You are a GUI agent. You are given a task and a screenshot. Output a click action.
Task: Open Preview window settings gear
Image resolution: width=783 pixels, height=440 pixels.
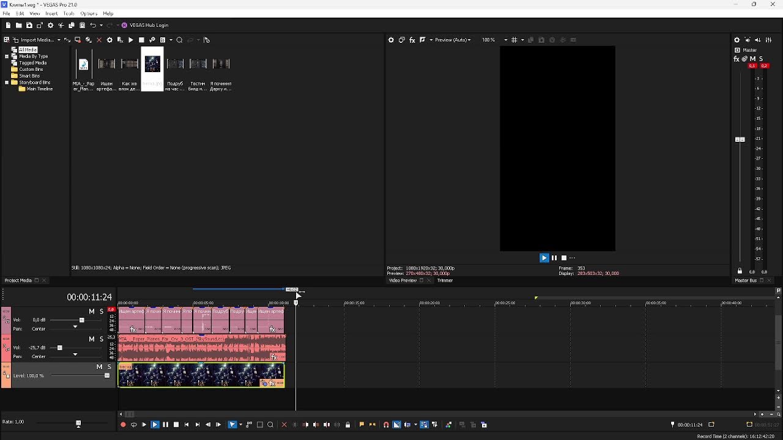point(391,40)
